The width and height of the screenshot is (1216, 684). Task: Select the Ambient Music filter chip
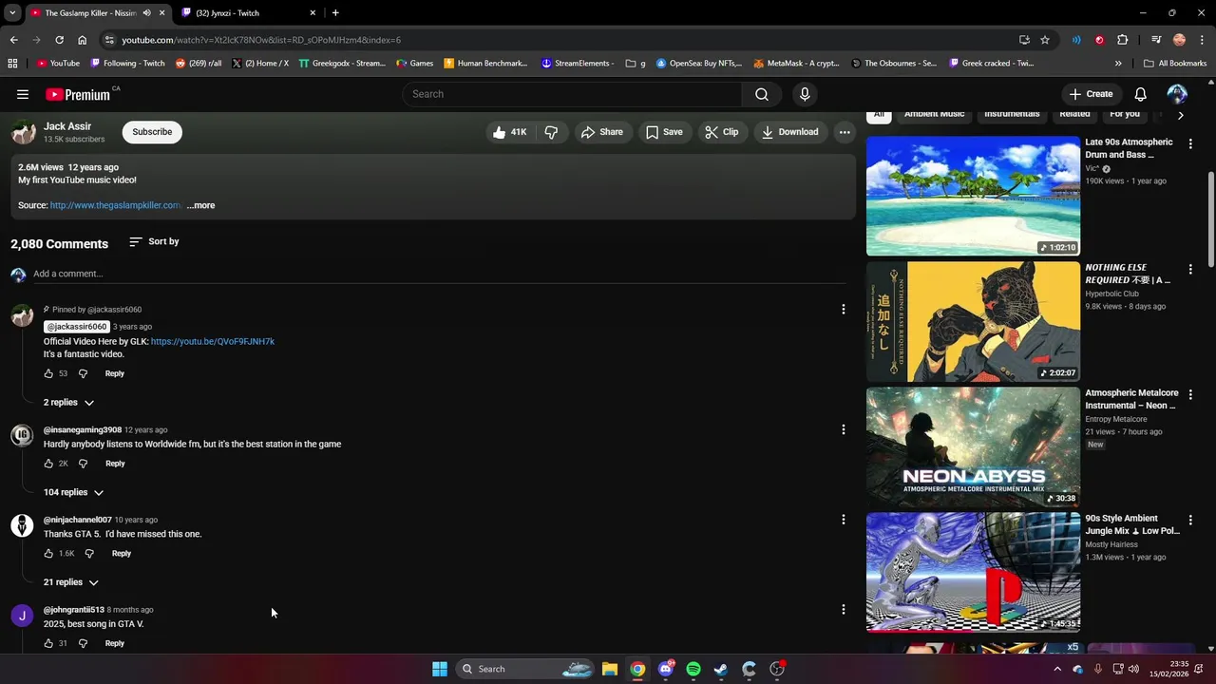point(934,114)
